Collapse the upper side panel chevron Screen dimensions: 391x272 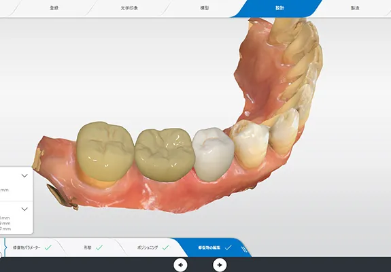pos(24,175)
